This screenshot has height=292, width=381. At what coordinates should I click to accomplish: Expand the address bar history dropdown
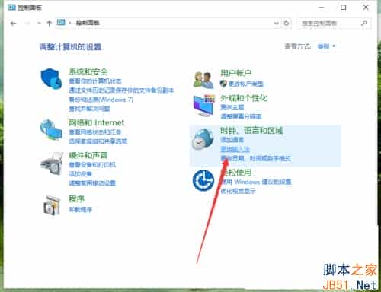pos(277,23)
